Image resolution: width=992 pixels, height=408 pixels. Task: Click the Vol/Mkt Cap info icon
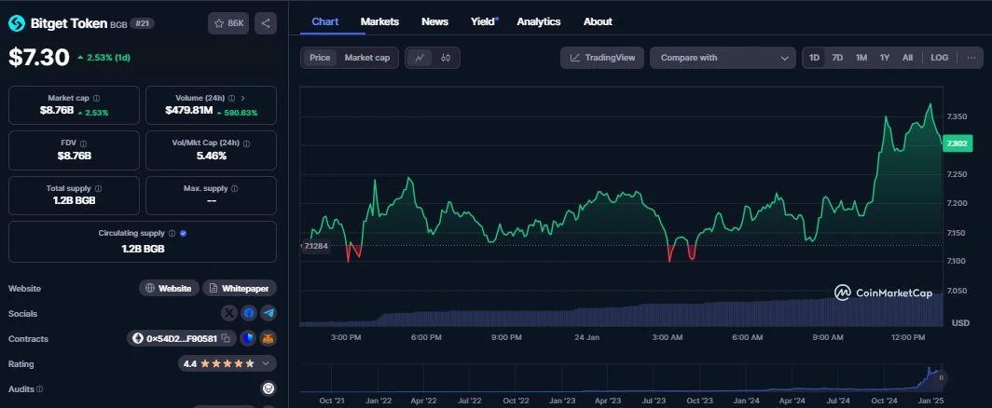click(247, 143)
